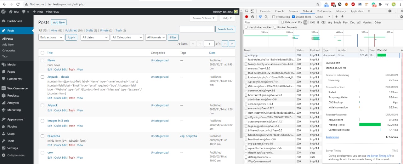Reload the page with the browser refresh icon
This screenshot has width=403, height=164.
click(18, 4)
